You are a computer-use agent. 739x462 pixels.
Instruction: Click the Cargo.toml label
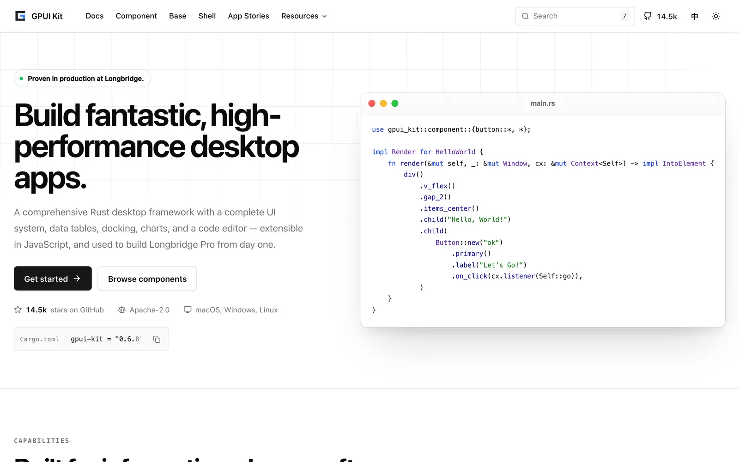point(40,339)
